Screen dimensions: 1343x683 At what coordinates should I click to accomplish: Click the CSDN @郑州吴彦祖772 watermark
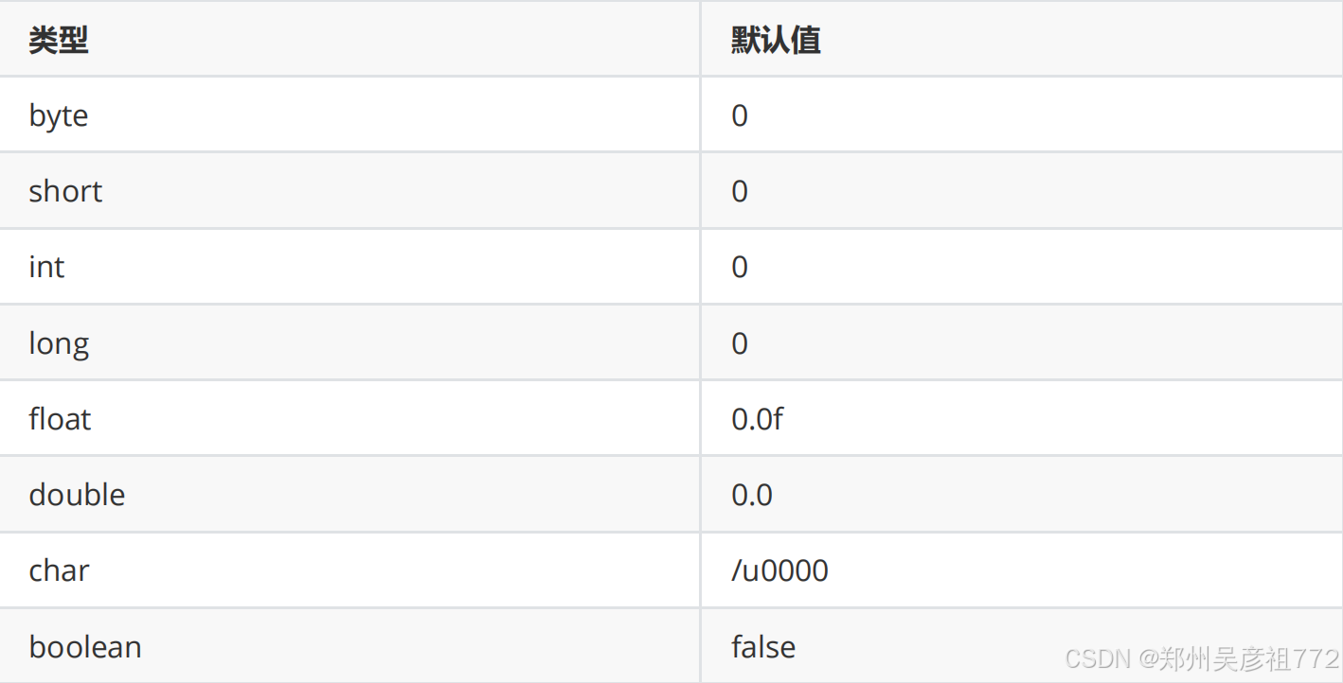pos(1202,657)
